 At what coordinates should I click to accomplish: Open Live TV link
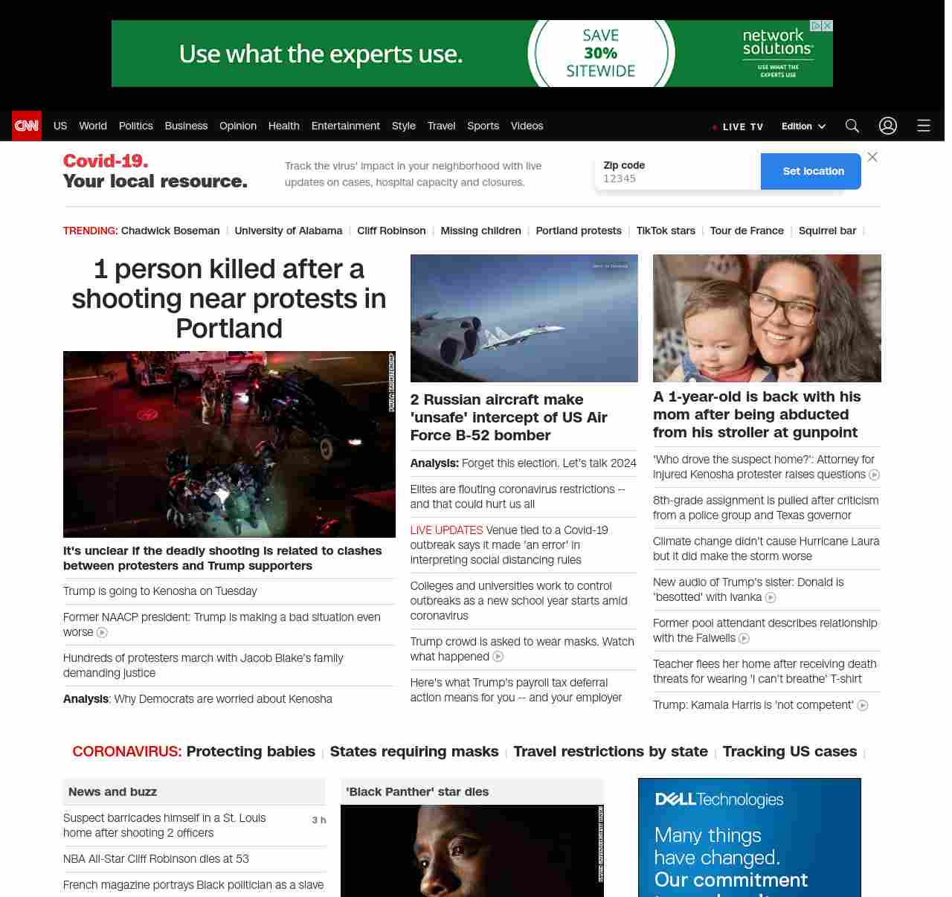tap(738, 126)
